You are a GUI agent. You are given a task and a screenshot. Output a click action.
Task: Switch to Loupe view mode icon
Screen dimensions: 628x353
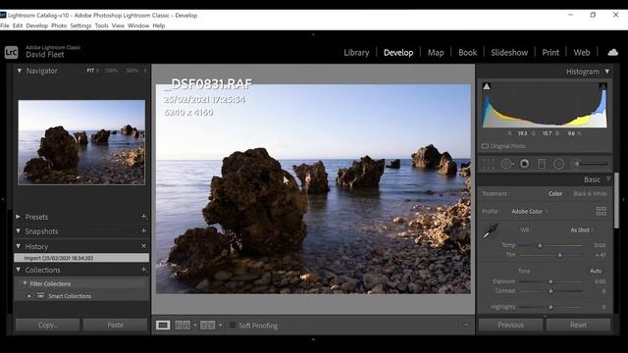[163, 325]
